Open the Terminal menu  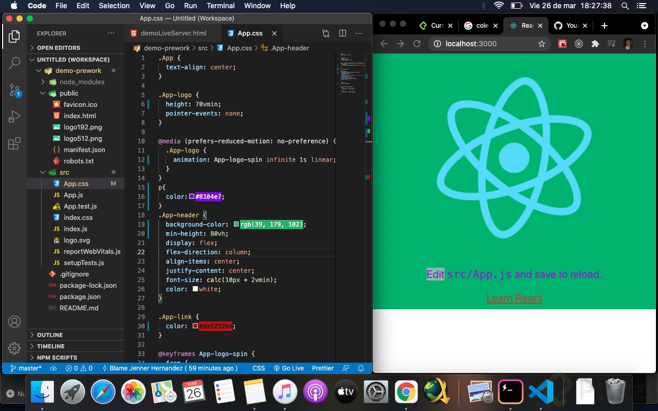(x=221, y=6)
